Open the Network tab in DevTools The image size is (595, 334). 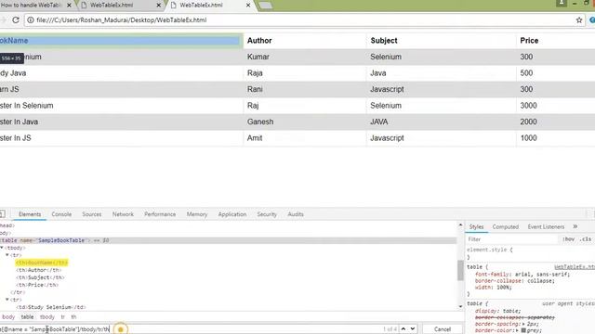tap(123, 214)
